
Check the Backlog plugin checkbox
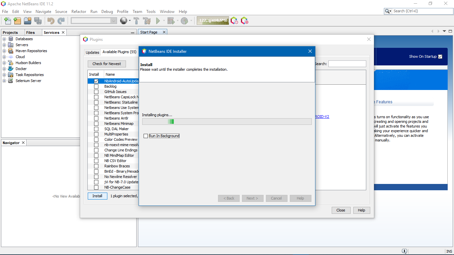[x=95, y=86]
